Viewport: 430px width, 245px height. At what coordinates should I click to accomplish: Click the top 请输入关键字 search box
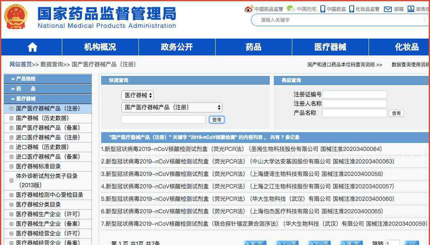pyautogui.click(x=340, y=20)
